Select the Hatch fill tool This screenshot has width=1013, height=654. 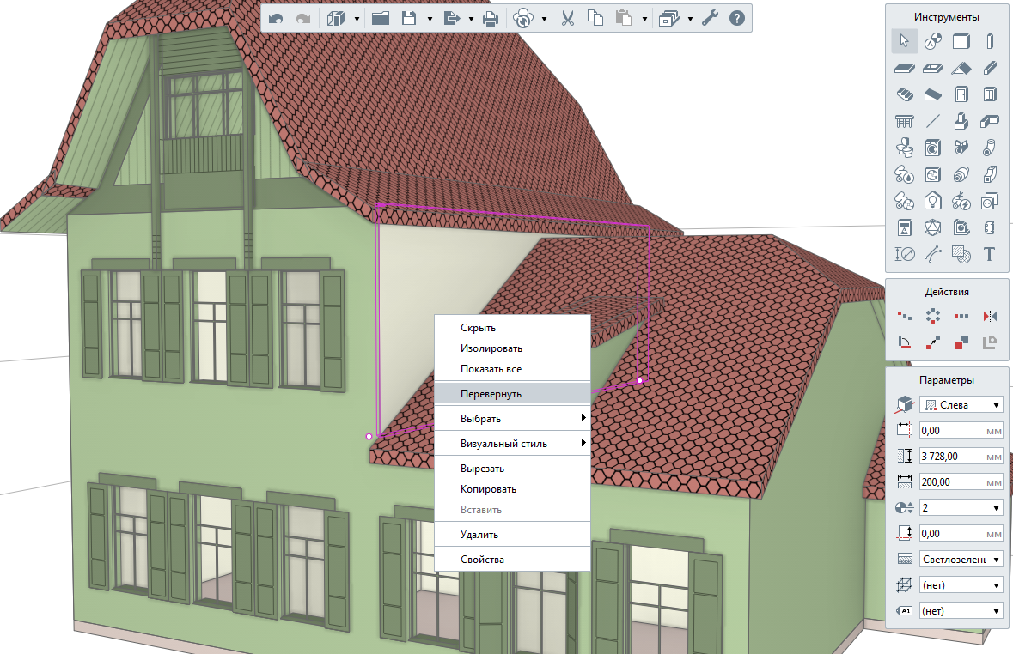961,254
